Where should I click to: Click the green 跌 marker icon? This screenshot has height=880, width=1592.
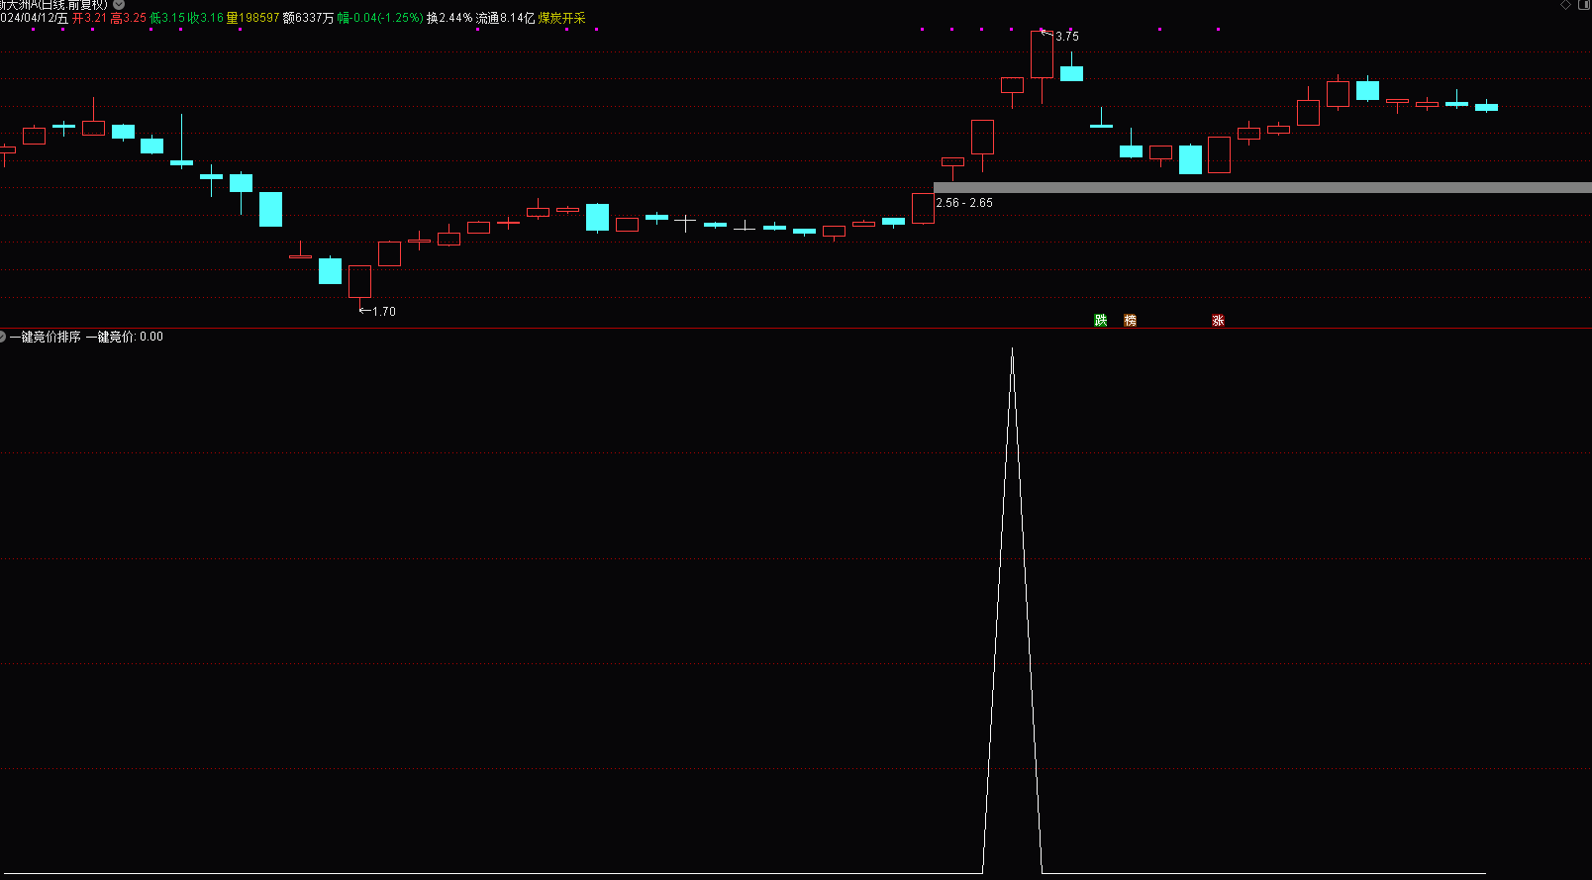1100,320
